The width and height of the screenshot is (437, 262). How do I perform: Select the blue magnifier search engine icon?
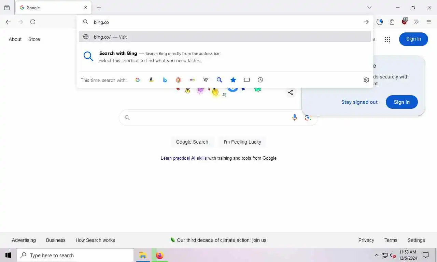pos(220,80)
